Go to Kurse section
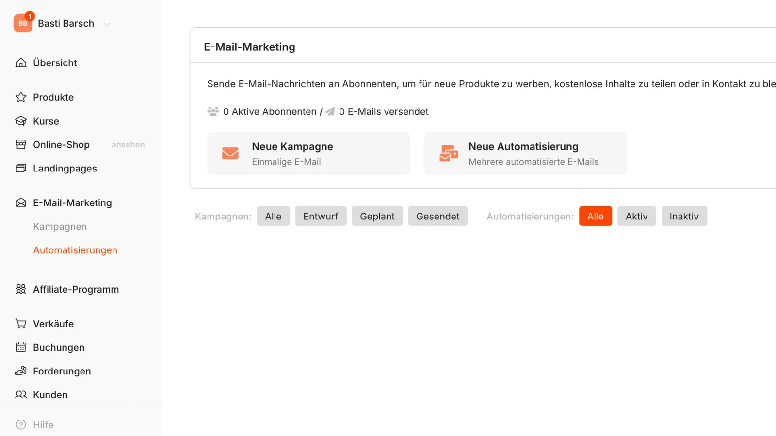The height and width of the screenshot is (436, 776). (x=46, y=121)
